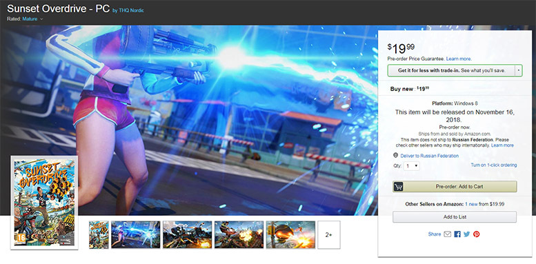Image resolution: width=536 pixels, height=264 pixels.
Task: Share on Facebook icon
Action: pyautogui.click(x=457, y=234)
